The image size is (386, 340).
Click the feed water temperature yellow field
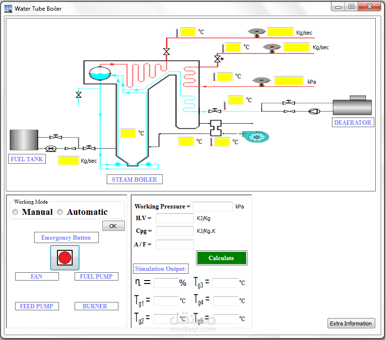coord(235,100)
